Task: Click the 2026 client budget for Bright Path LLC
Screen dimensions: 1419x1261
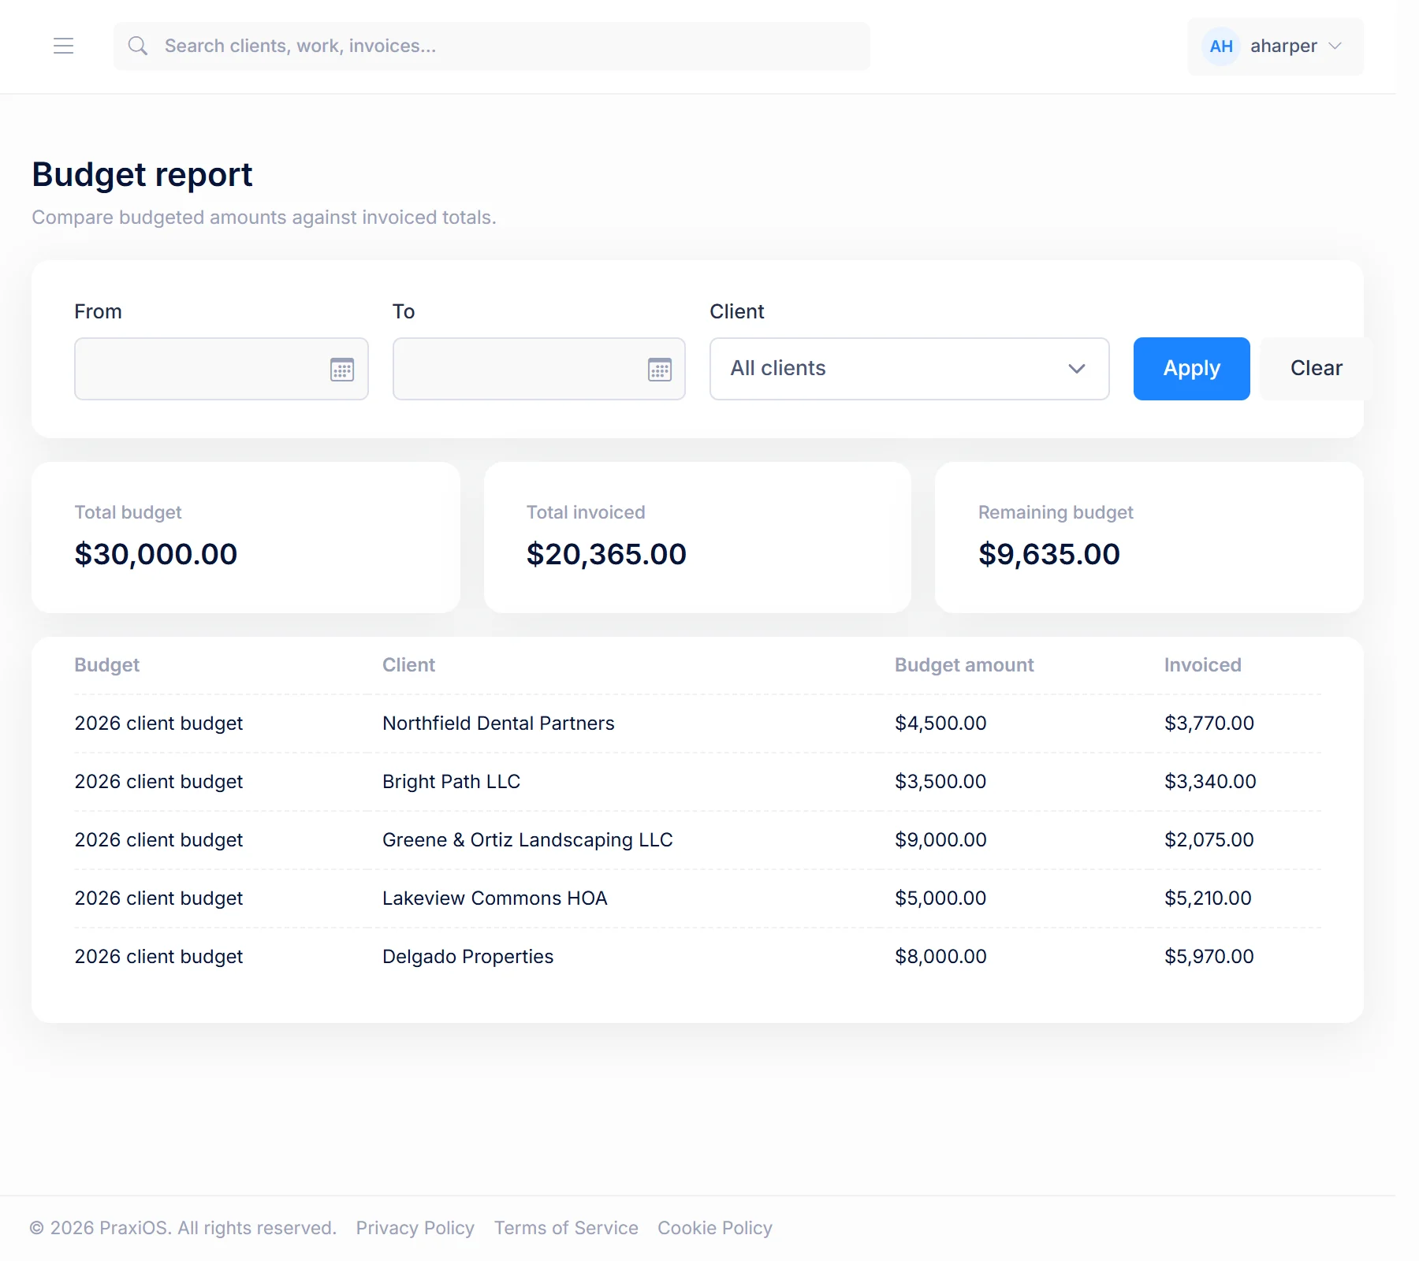Action: click(x=158, y=782)
